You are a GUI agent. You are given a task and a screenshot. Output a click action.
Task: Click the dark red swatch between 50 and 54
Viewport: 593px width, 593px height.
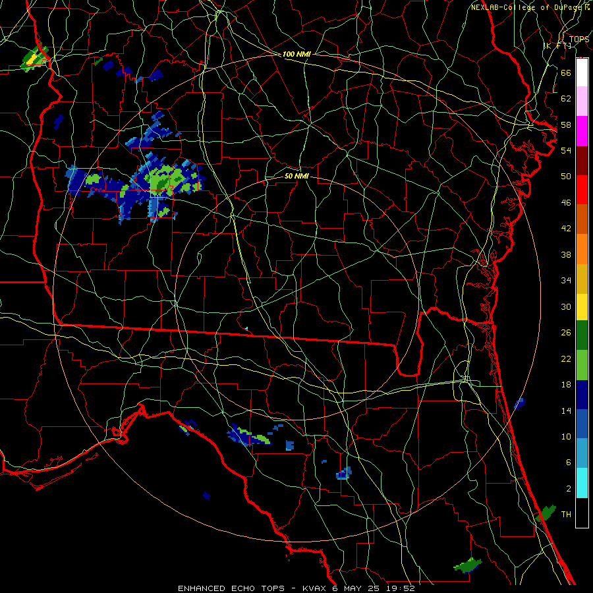[582, 161]
